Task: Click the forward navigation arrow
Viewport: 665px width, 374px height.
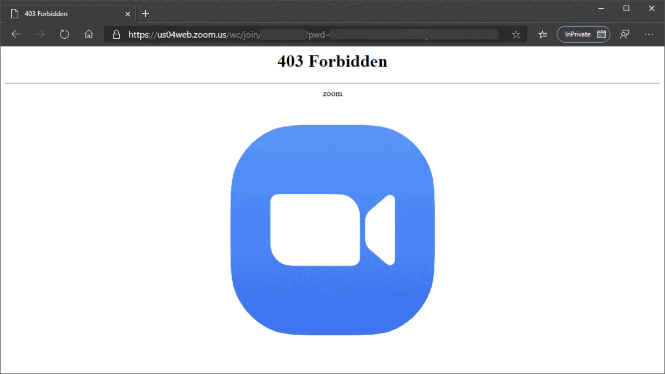Action: click(x=40, y=34)
